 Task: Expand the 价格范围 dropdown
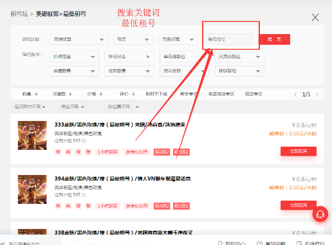[x=74, y=57]
